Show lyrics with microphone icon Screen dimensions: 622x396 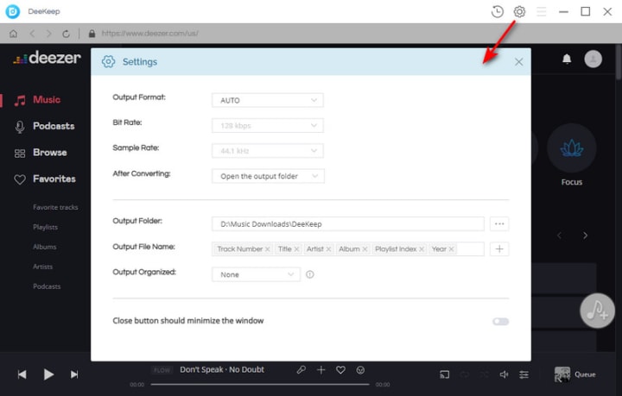pos(301,370)
